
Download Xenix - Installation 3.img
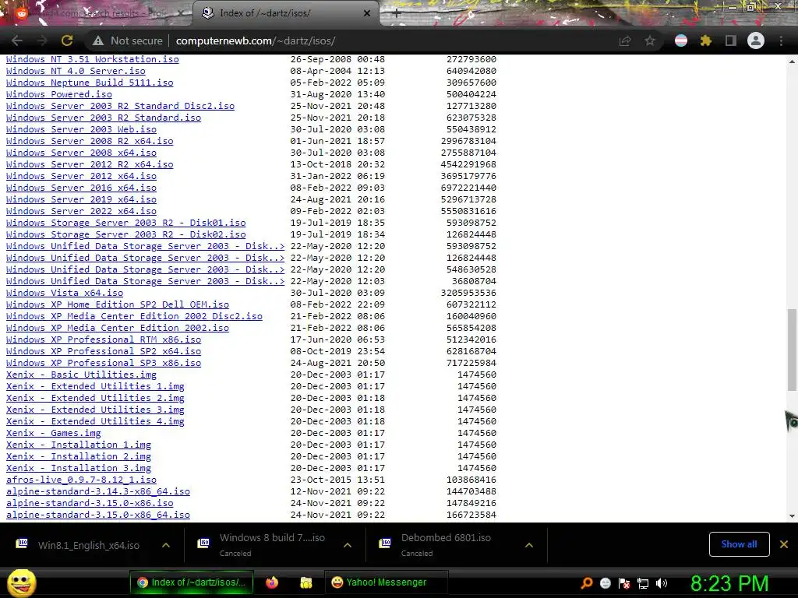(x=79, y=468)
